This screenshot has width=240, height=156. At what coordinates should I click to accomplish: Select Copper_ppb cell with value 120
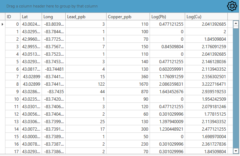pos(128,107)
